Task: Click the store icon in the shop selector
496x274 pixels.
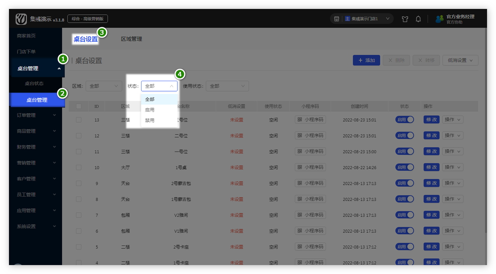Action: pyautogui.click(x=337, y=19)
